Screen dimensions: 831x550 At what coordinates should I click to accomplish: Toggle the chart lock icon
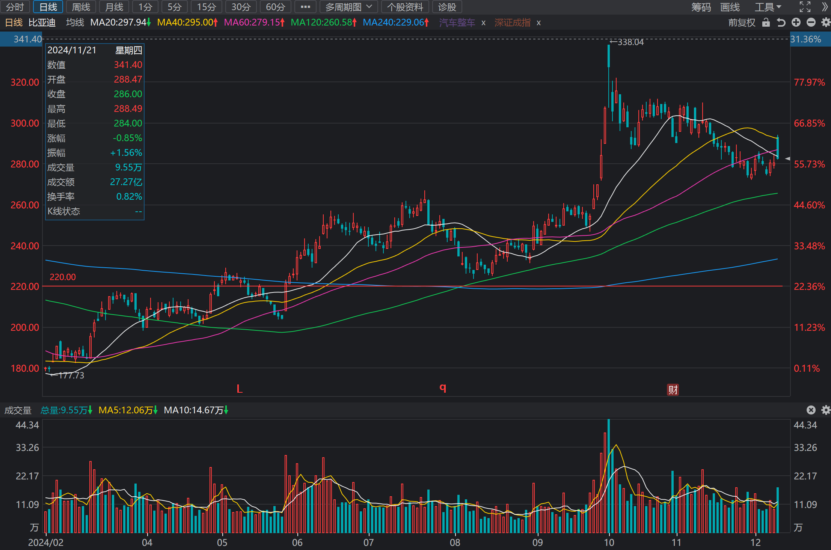[x=766, y=23]
